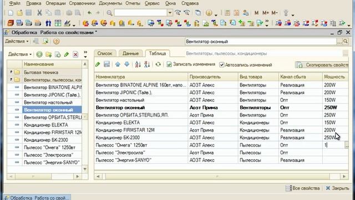Click the Open file folder icon
The image size is (355, 200).
point(20,13)
